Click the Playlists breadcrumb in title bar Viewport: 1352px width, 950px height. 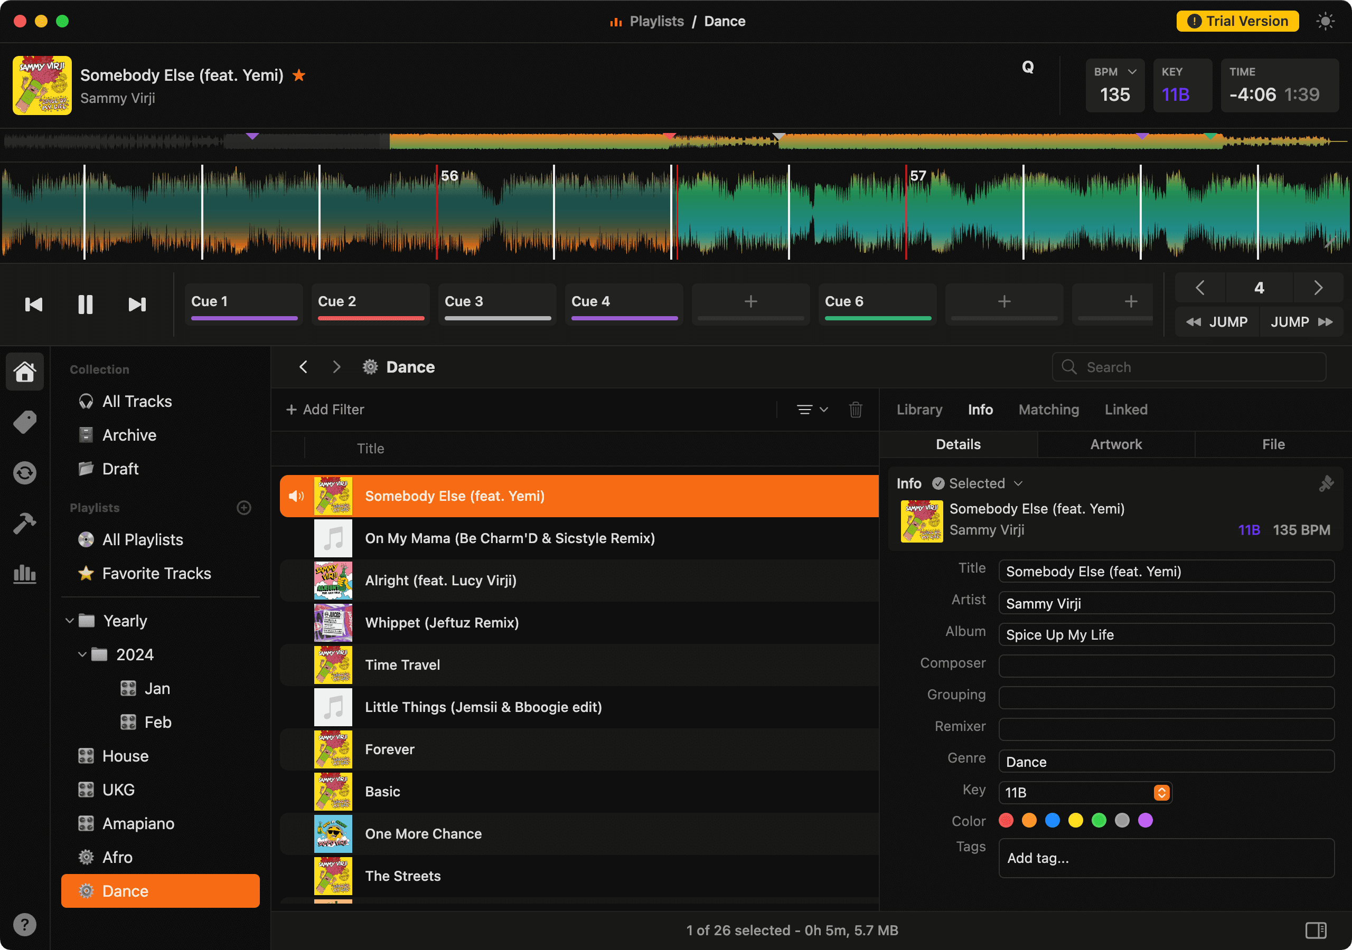coord(656,21)
